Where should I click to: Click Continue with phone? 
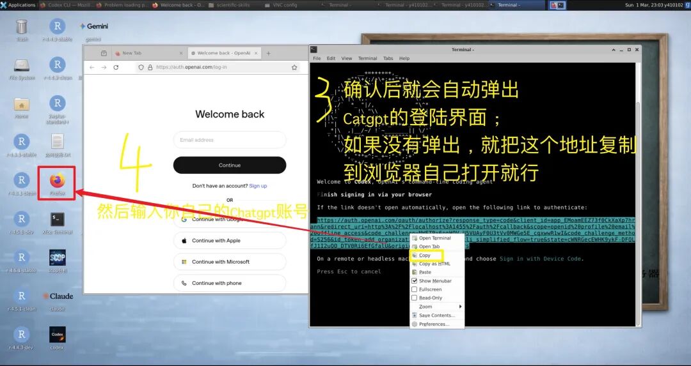(230, 283)
